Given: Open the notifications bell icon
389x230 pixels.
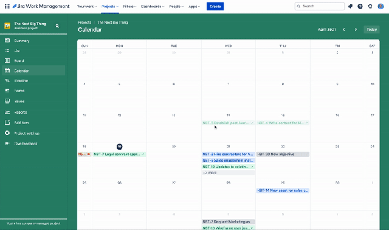Looking at the screenshot, I should point(350,7).
